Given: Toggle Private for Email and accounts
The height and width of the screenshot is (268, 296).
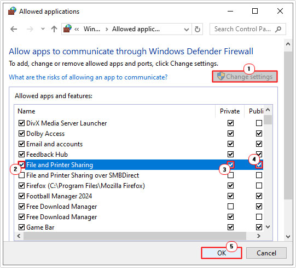Looking at the screenshot, I should point(230,144).
